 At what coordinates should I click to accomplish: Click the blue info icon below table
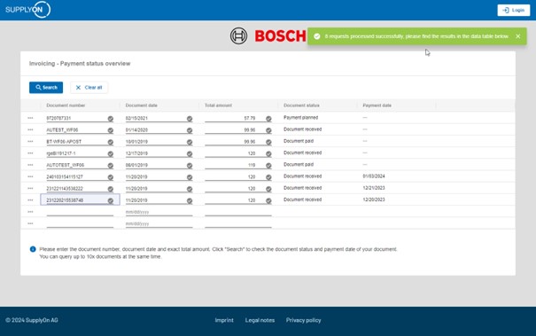point(33,249)
